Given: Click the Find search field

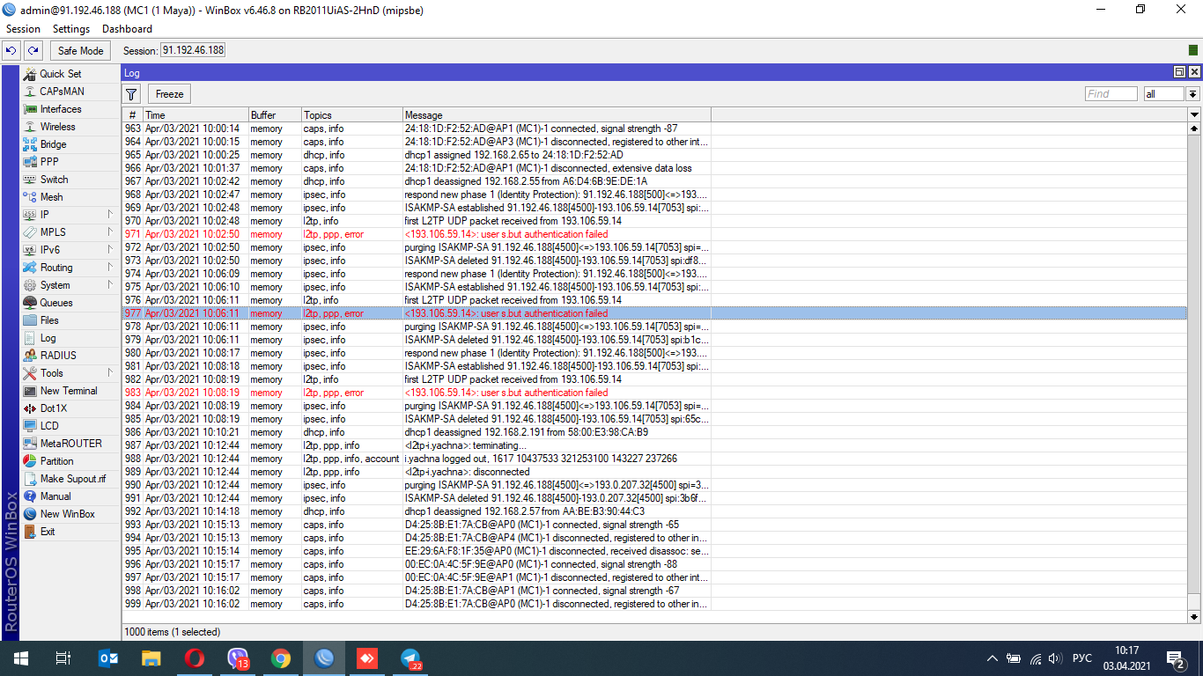Looking at the screenshot, I should point(1111,94).
